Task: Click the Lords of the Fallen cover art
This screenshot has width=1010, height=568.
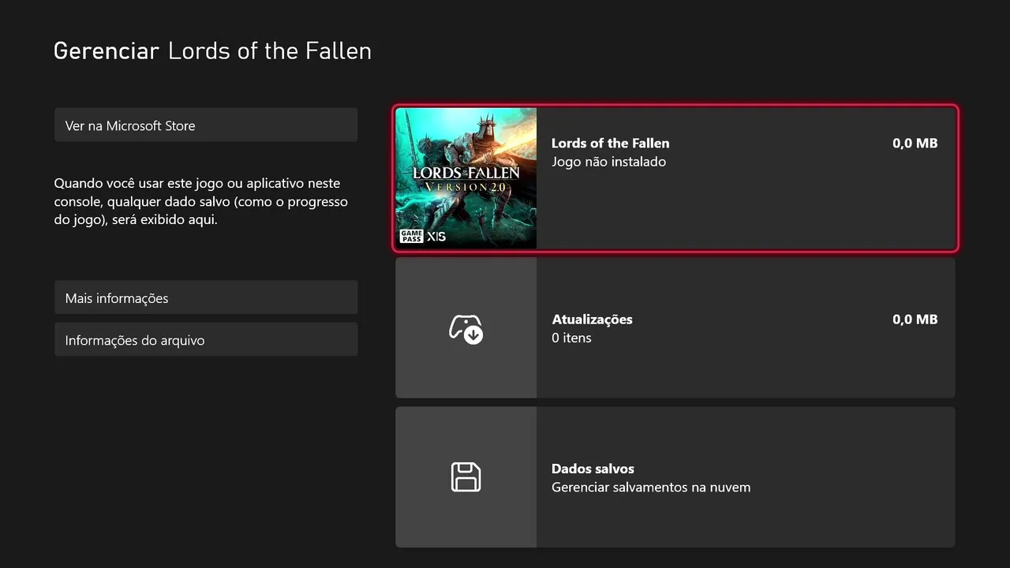Action: point(466,178)
